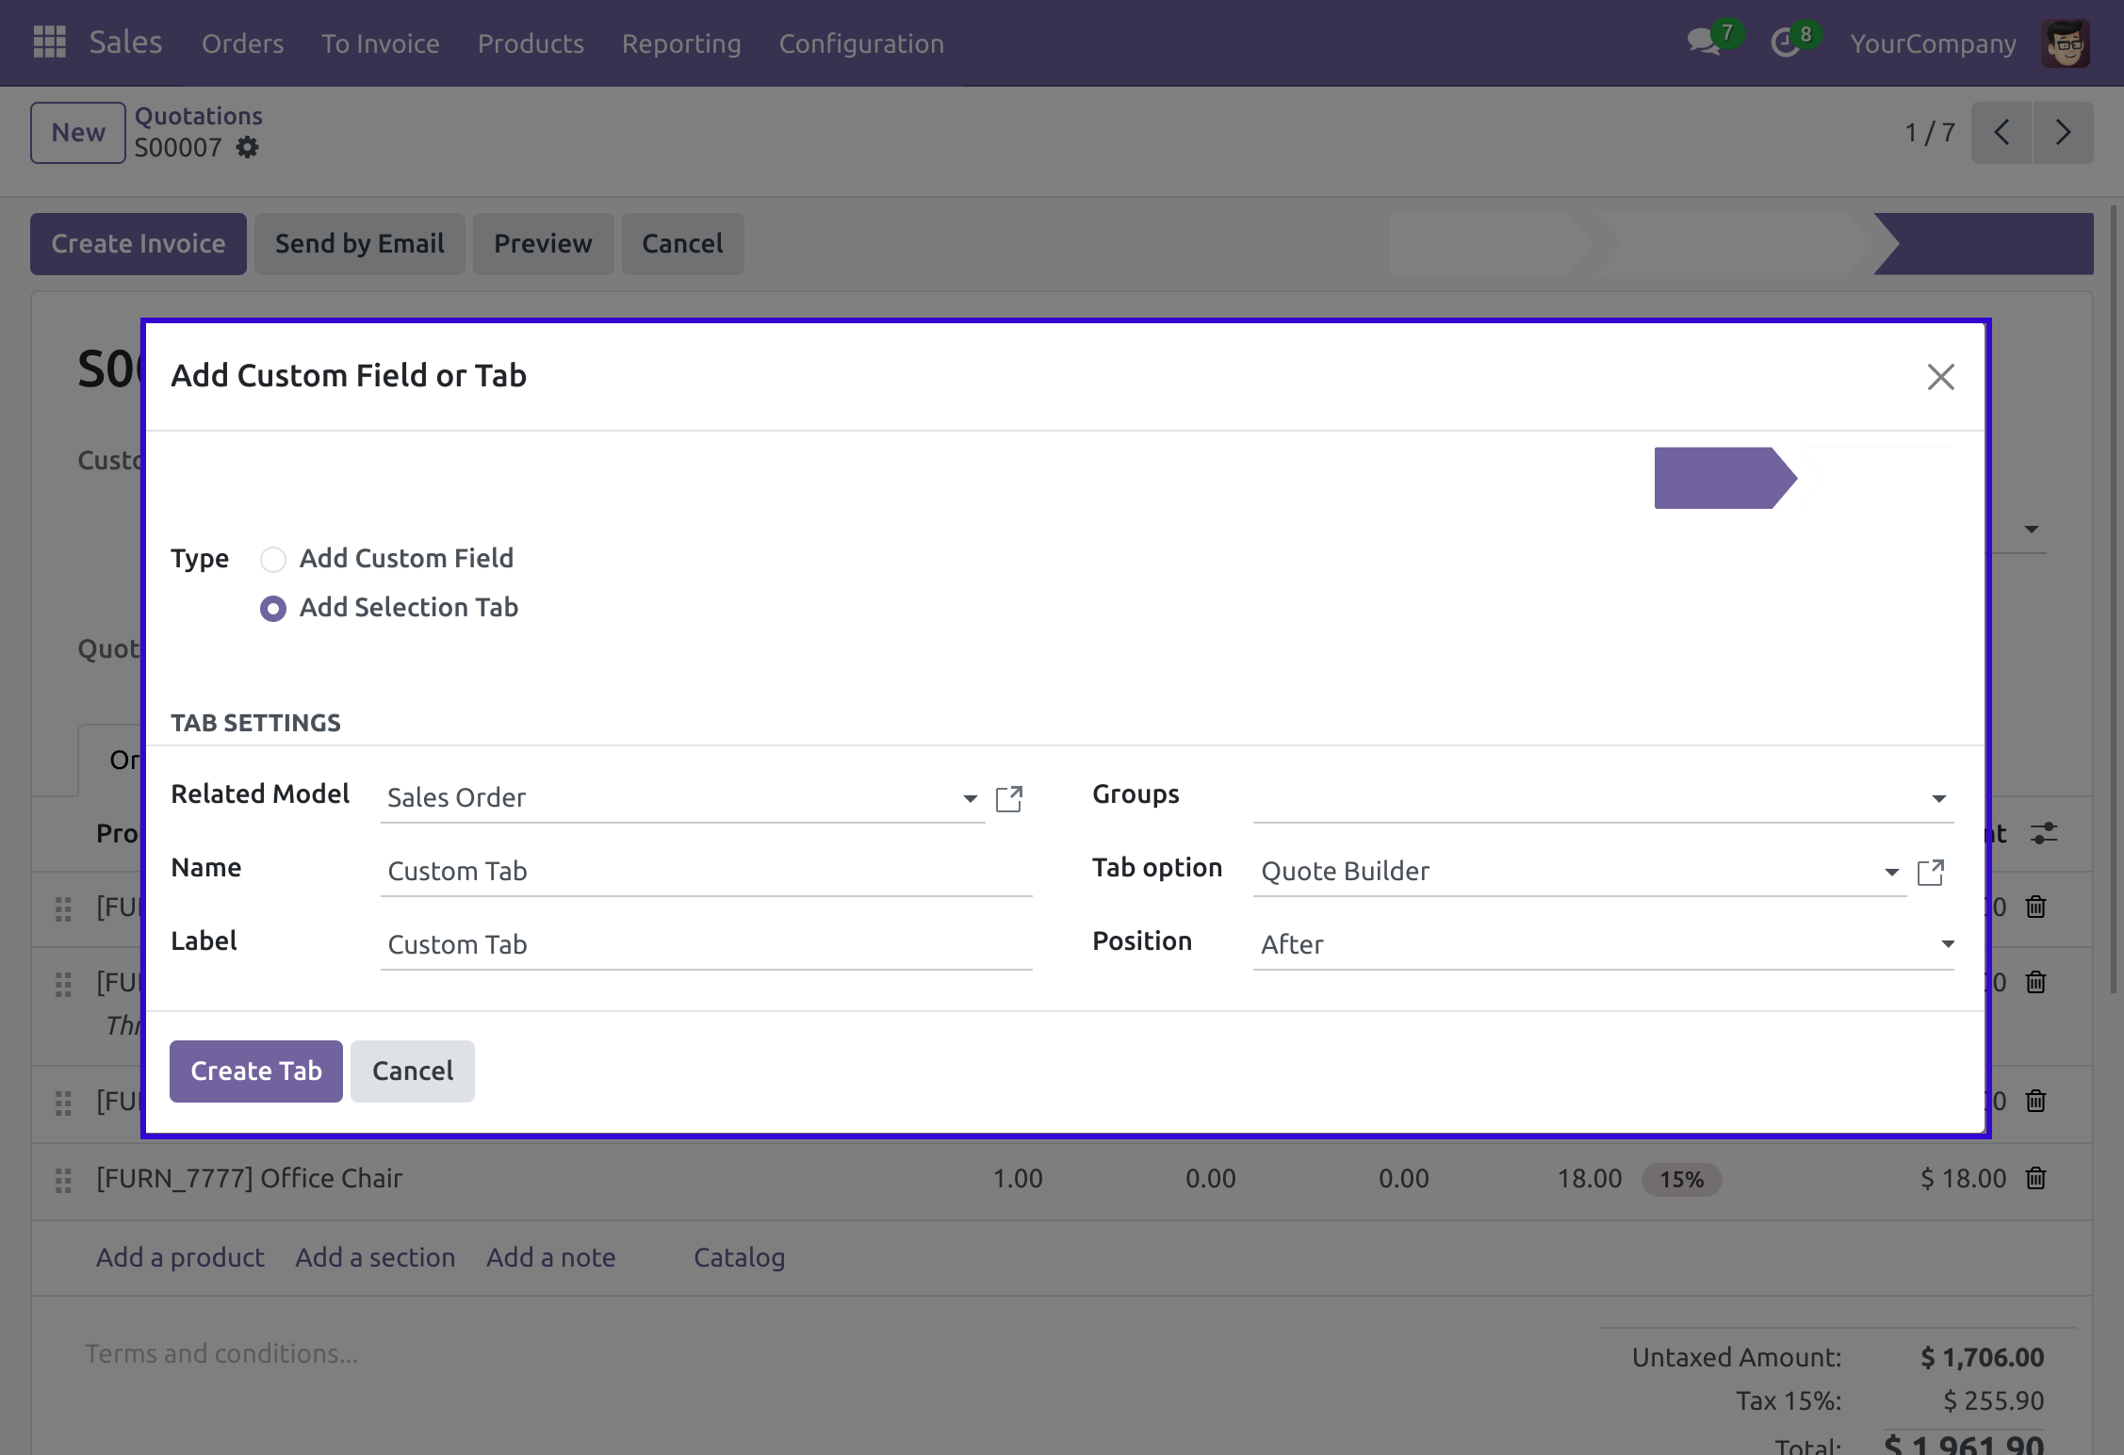Click the active status bar stage
The image size is (2124, 1455).
point(1984,244)
